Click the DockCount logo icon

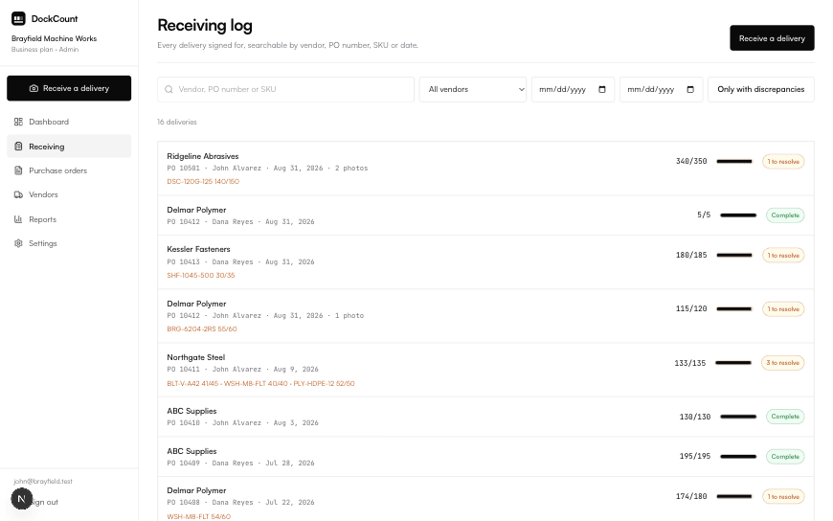(18, 18)
